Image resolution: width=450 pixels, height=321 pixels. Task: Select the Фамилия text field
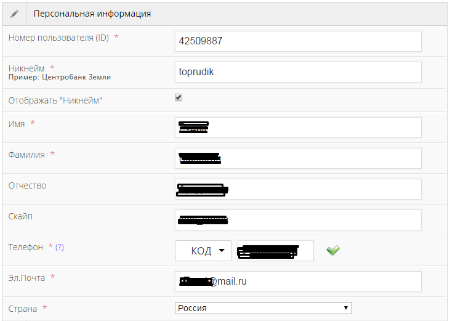point(298,158)
